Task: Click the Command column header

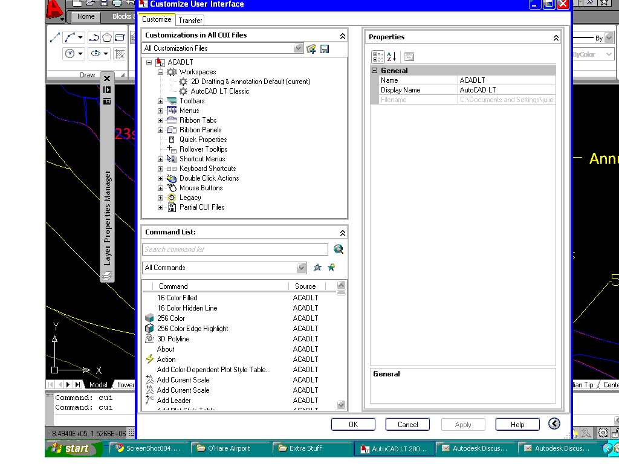Action: coord(221,286)
